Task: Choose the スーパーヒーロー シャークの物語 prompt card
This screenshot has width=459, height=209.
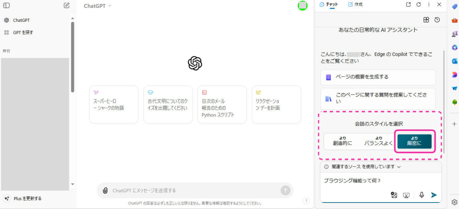Action: 114,104
